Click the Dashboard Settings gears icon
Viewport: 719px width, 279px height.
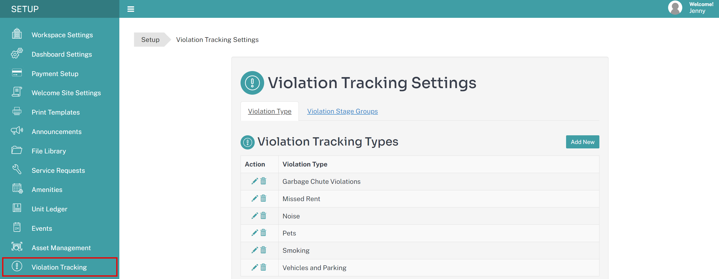tap(17, 53)
